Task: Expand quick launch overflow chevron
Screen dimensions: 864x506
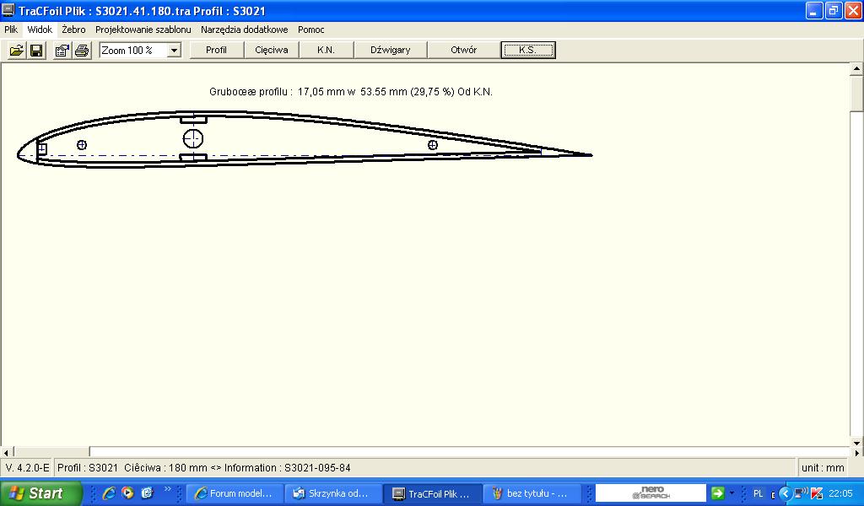Action: (167, 489)
